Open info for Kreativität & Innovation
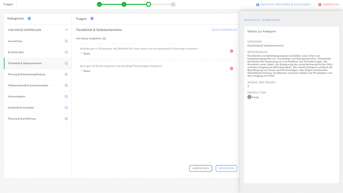Viewport: 343px width, 193px height. (x=66, y=108)
